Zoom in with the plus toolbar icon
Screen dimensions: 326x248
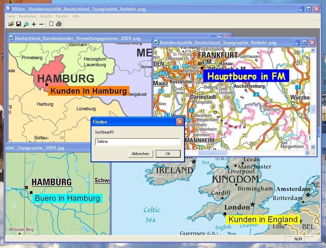tap(34, 24)
